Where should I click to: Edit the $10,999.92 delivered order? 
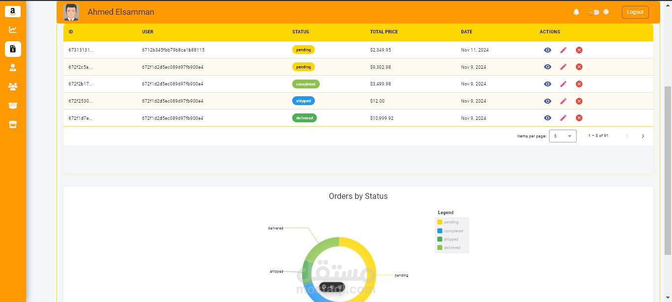coord(563,118)
